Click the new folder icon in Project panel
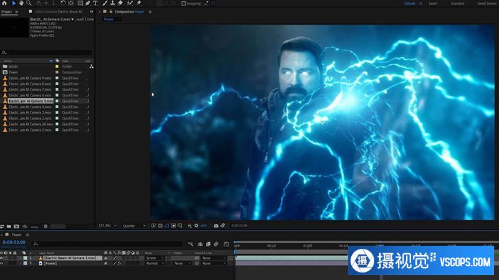Image resolution: width=499 pixels, height=280 pixels. click(x=9, y=226)
